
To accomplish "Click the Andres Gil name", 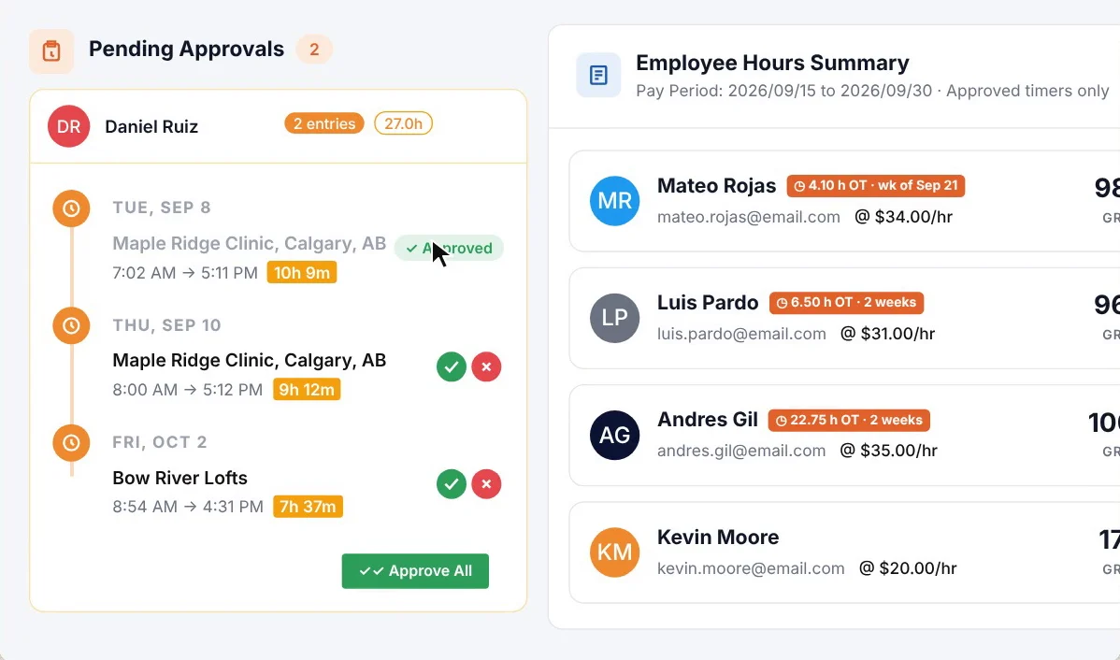I will [x=707, y=420].
